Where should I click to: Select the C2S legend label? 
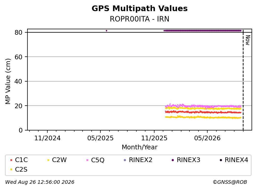click(21, 170)
